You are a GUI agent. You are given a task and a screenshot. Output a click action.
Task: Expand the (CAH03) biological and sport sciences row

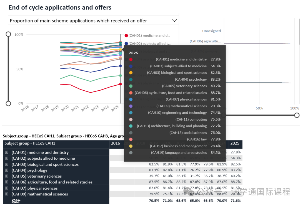click(7, 164)
